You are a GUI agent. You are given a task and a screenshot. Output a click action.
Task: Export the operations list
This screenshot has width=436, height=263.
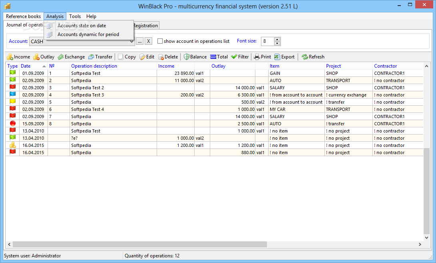[x=284, y=57]
